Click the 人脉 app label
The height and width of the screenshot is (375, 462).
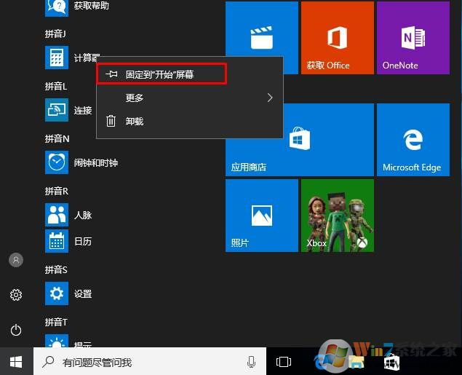[83, 215]
